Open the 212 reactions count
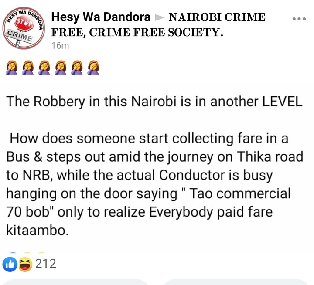The image size is (314, 285). coord(46,264)
